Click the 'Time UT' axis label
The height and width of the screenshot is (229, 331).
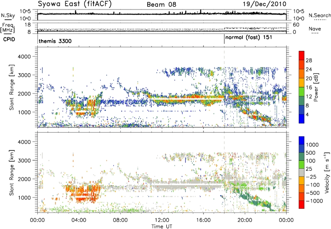coord(162,226)
